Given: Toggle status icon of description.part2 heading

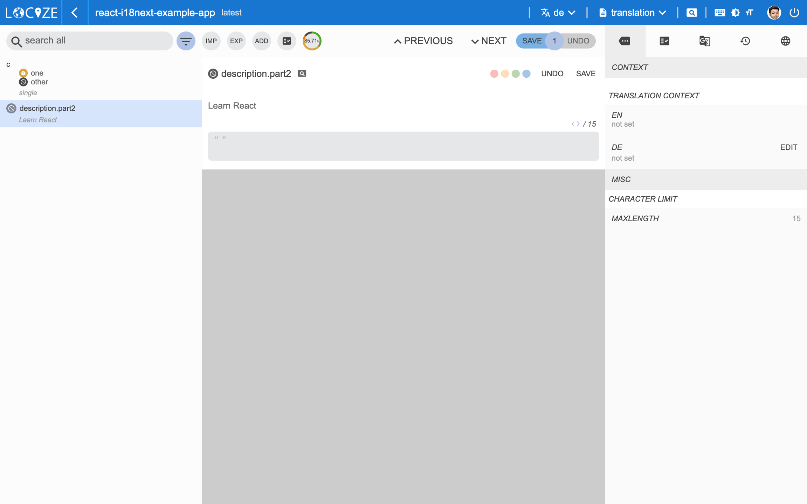Looking at the screenshot, I should click(213, 73).
